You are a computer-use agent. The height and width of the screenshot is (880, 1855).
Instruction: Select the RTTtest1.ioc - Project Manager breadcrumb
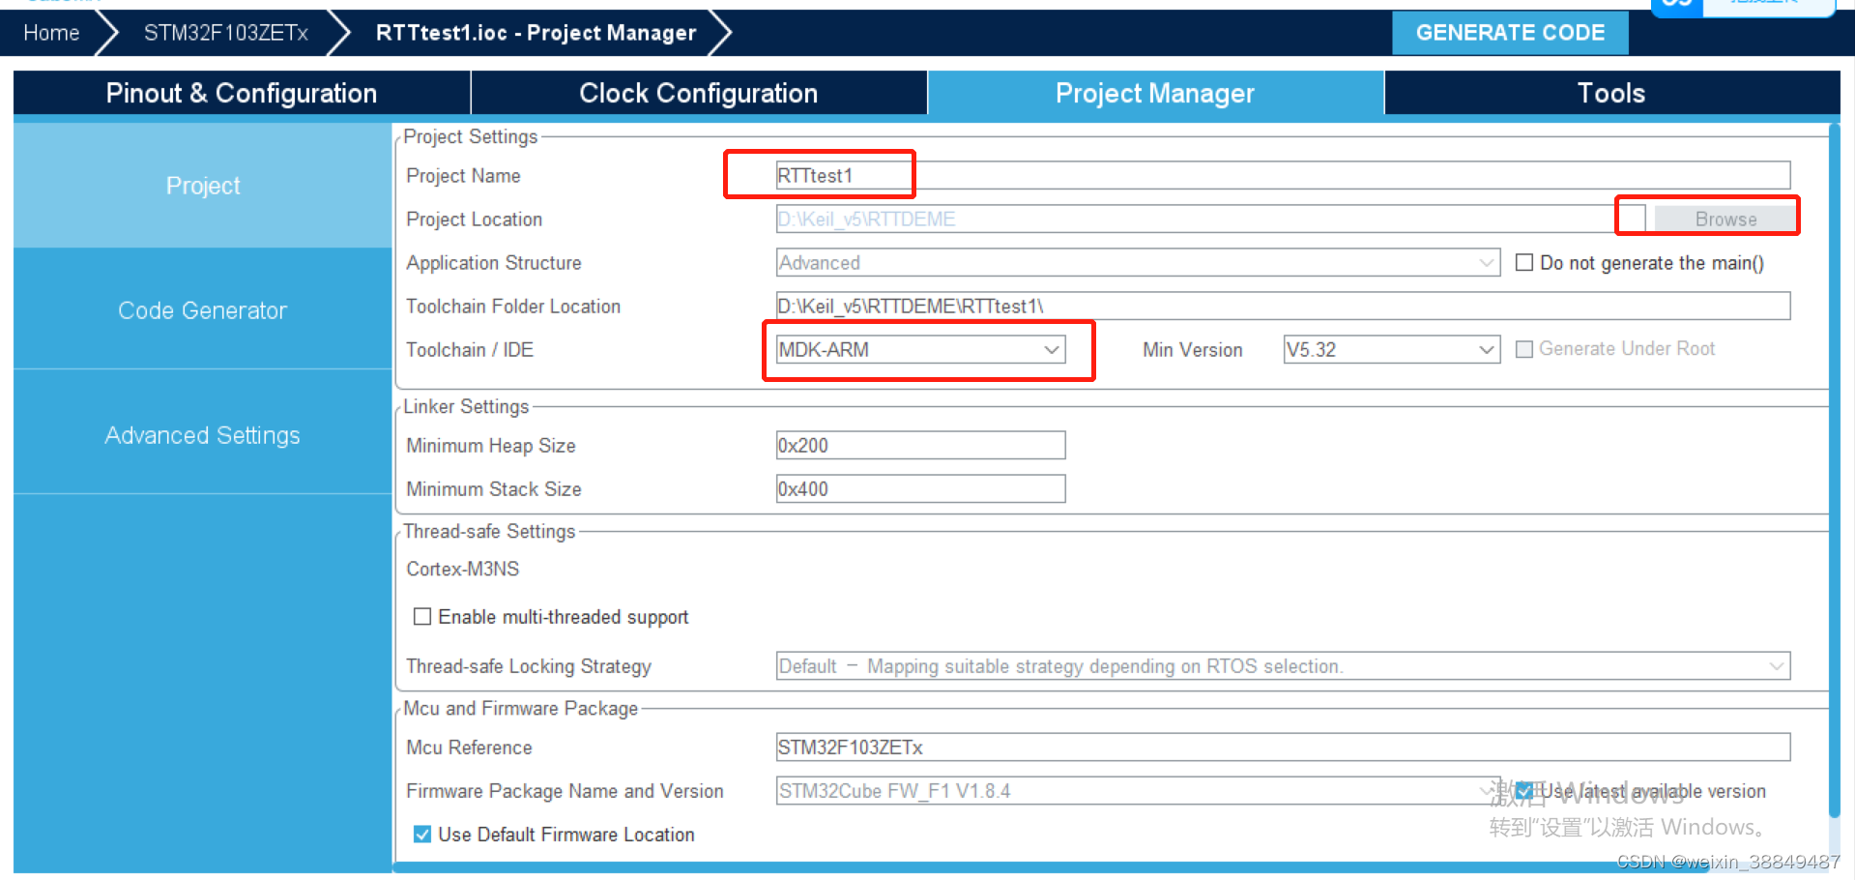(536, 33)
